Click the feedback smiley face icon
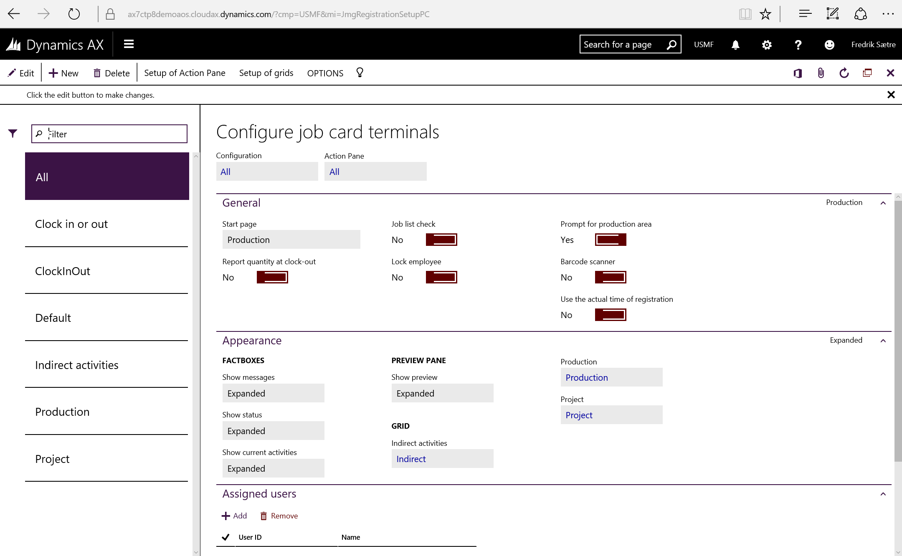This screenshot has width=902, height=556. click(x=829, y=45)
